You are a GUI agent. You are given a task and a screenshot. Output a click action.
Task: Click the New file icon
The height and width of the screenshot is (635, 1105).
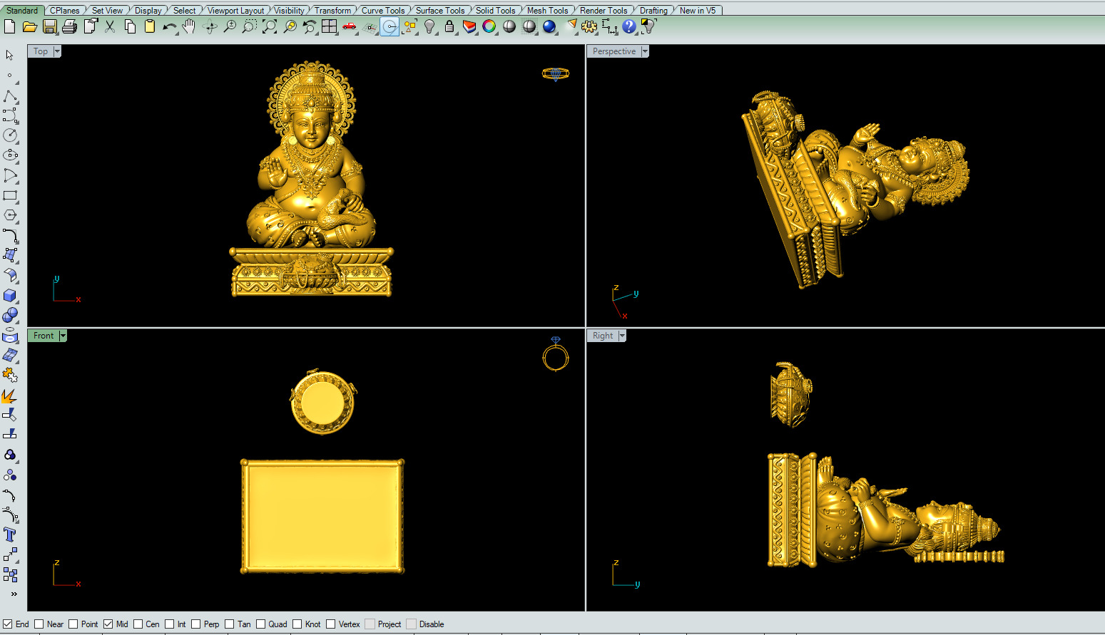(9, 26)
